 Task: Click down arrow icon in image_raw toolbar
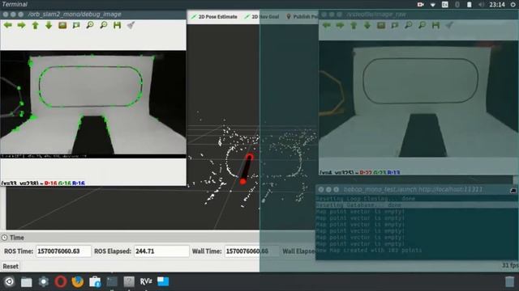tap(367, 25)
